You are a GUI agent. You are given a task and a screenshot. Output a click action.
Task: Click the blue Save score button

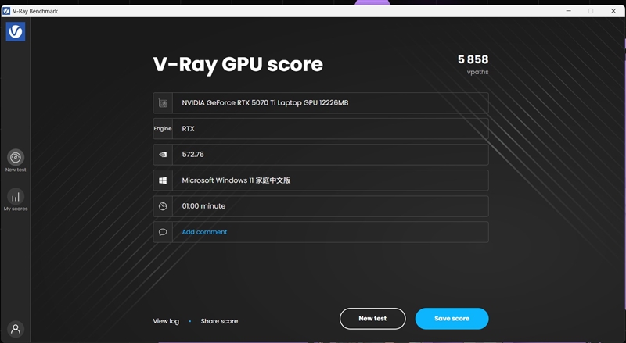[452, 319]
